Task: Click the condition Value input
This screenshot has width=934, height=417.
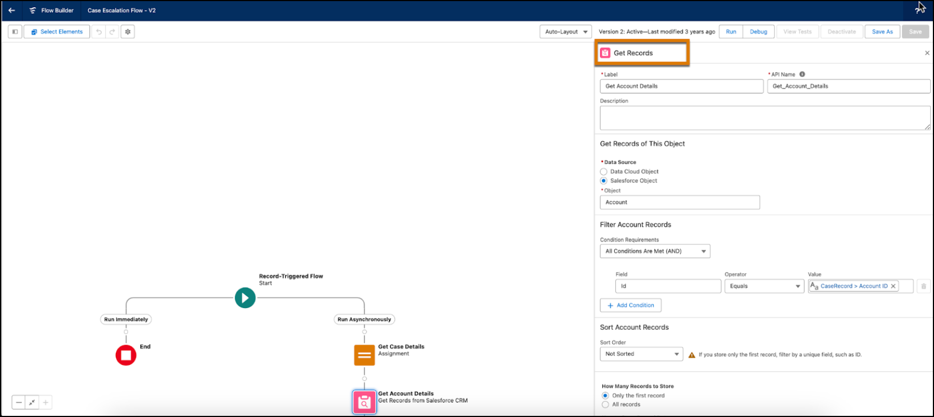Action: point(861,286)
